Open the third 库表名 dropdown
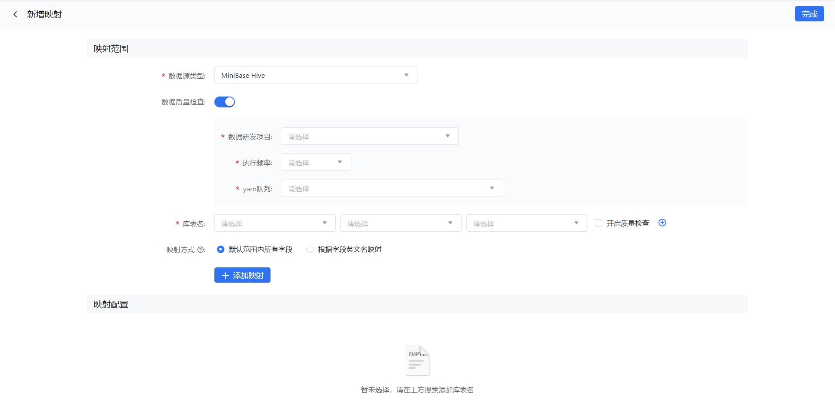This screenshot has width=835, height=400. (x=527, y=223)
